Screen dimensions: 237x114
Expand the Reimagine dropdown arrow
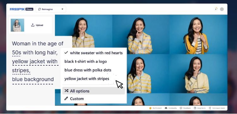62,9
